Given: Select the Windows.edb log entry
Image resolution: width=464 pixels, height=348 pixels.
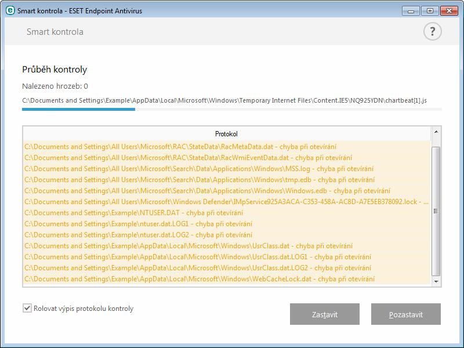Looking at the screenshot, I should pos(227,191).
